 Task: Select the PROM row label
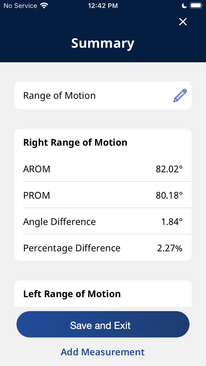pos(36,195)
